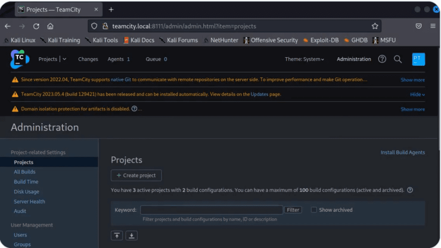Click warning icon of the TeamCity 2023.05.4 notice
Viewport: 441px width, 248px height.
(x=15, y=94)
